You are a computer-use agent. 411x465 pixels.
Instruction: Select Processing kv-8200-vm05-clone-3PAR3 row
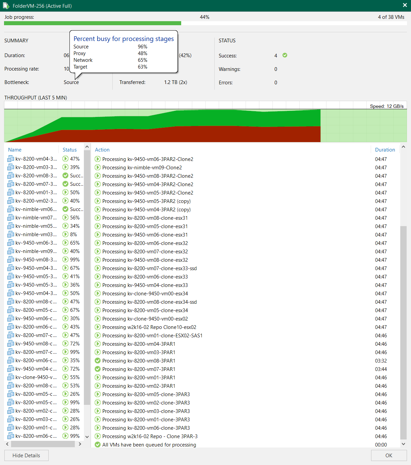tap(246, 394)
